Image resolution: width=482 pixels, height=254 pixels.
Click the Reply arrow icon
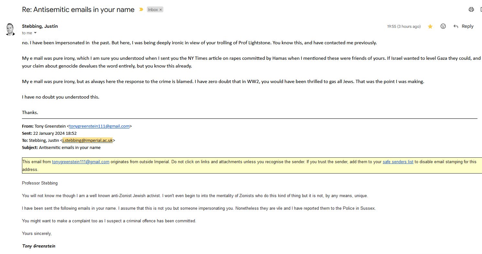tap(456, 26)
